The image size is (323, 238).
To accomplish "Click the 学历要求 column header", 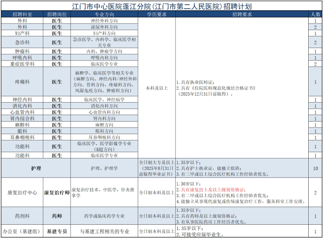I will click(157, 14).
